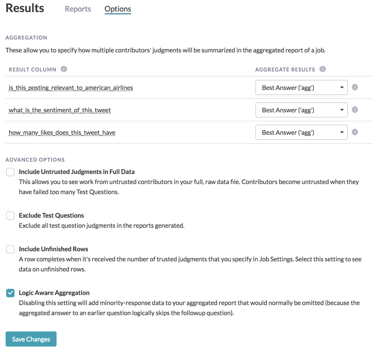The height and width of the screenshot is (351, 376).
Task: Click is_this_posting_relevant_to_american_airlines column name
Action: pyautogui.click(x=71, y=88)
